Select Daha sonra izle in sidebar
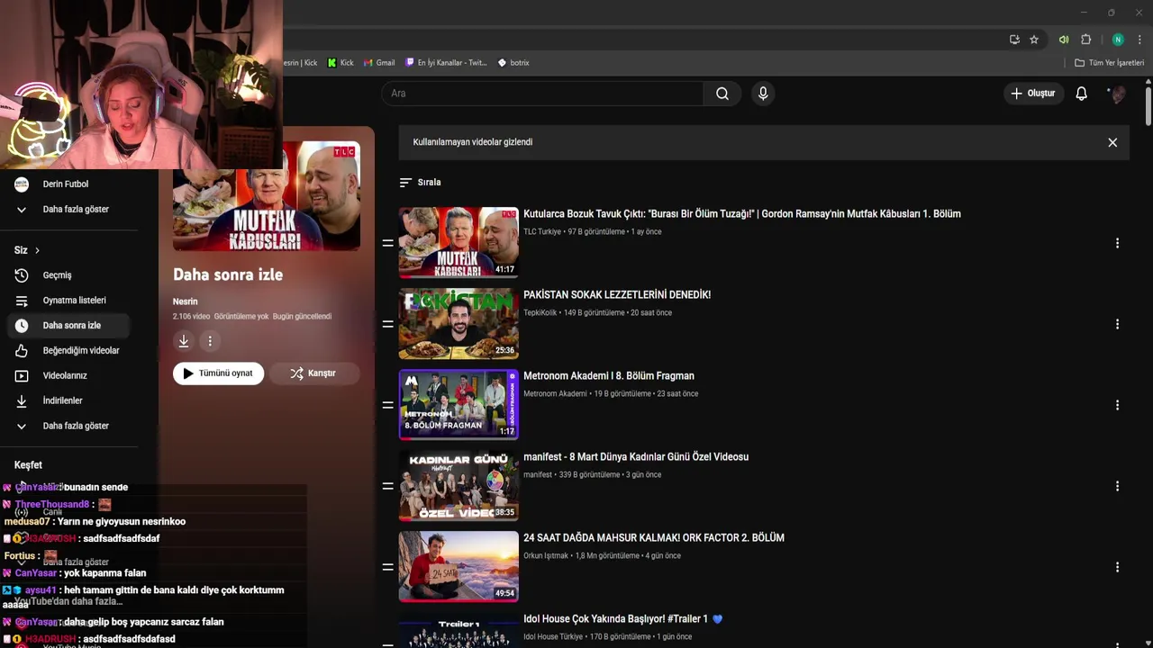Screen dimensions: 1153x648 click(x=68, y=326)
